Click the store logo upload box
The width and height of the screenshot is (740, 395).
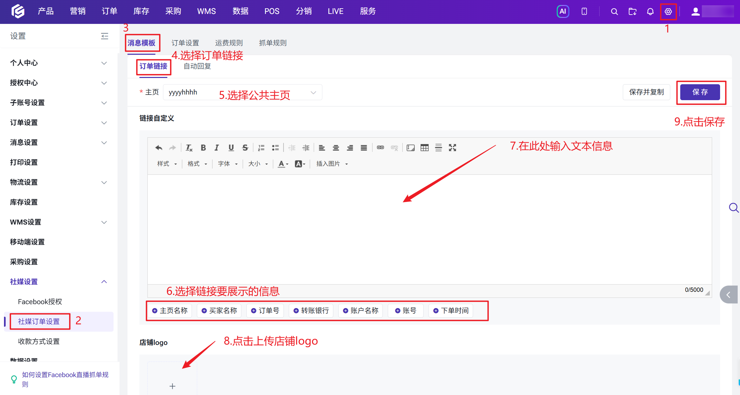click(x=172, y=379)
